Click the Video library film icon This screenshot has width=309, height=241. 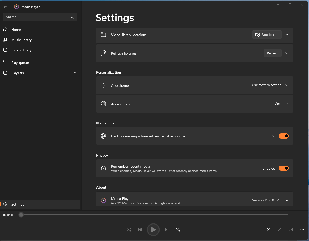click(5, 50)
